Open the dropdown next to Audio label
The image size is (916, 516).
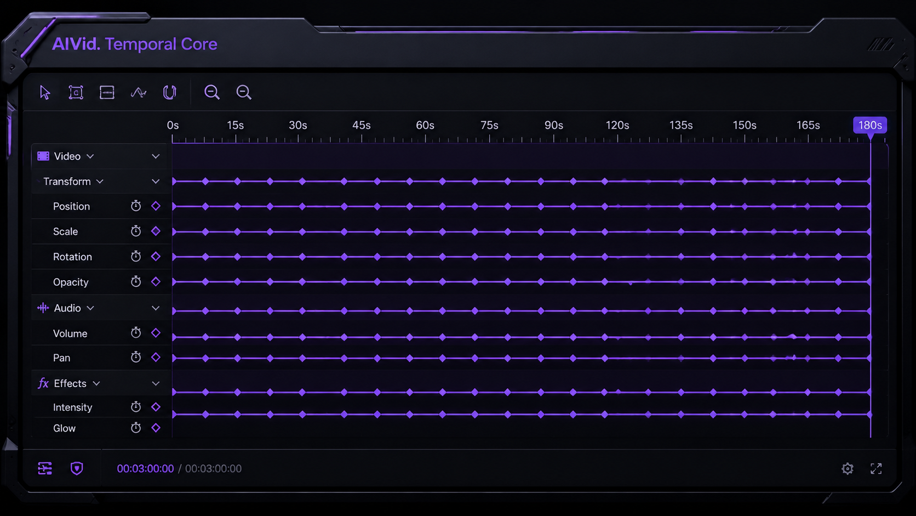coord(90,308)
